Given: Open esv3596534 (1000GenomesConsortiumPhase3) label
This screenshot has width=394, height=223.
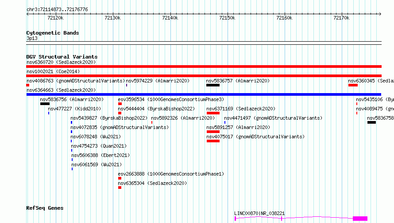Looking at the screenshot, I should point(171,99).
